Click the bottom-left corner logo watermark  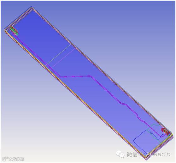[13, 159]
